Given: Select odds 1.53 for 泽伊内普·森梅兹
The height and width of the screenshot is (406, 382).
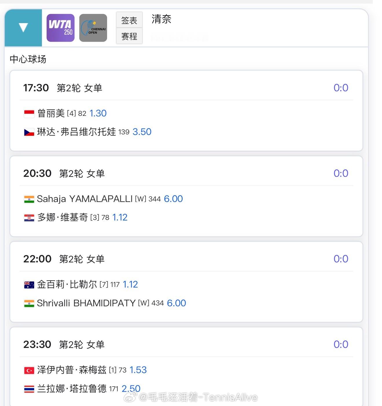Looking at the screenshot, I should [138, 370].
